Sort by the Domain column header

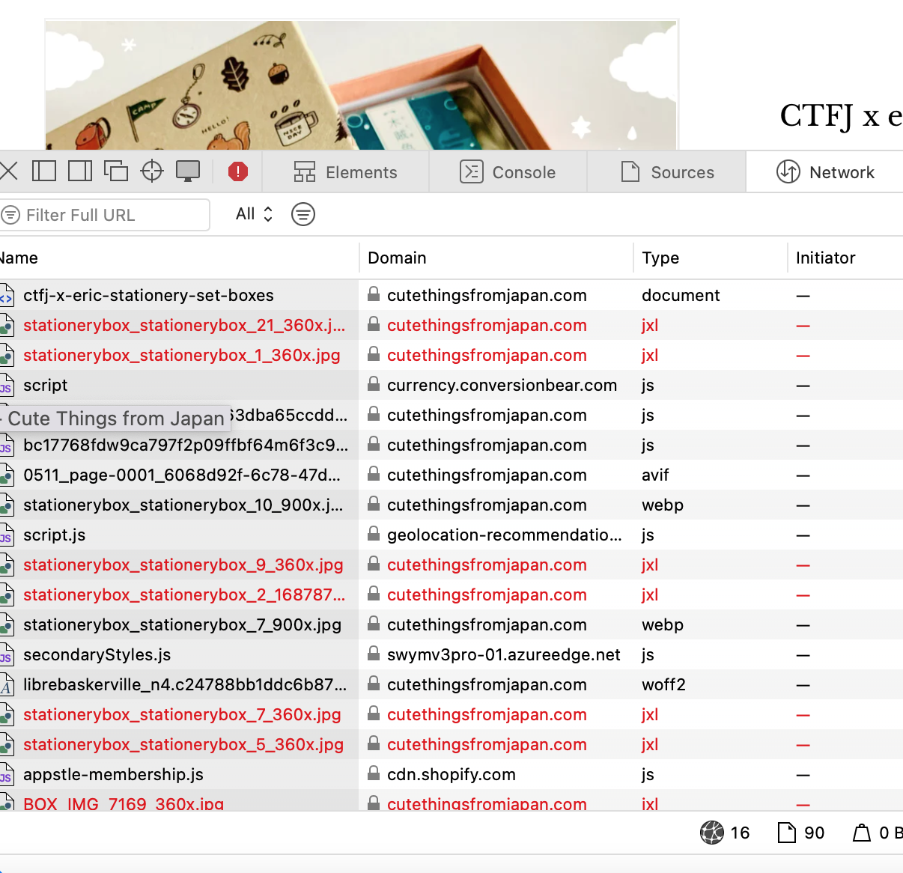tap(397, 258)
